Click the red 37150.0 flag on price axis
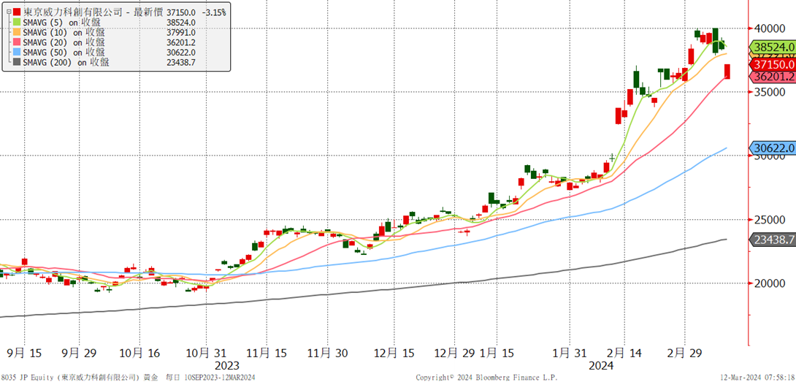 [772, 64]
